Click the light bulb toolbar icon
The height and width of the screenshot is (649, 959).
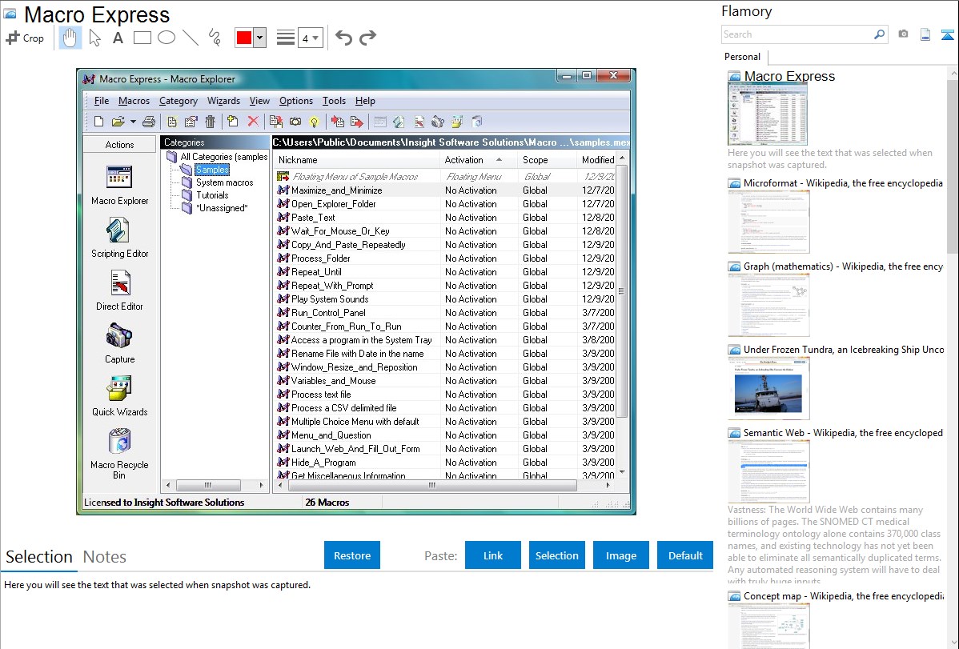coord(314,122)
